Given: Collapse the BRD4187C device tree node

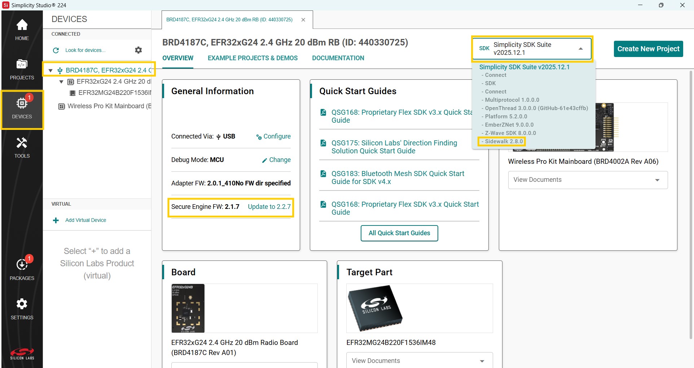Looking at the screenshot, I should tap(50, 71).
